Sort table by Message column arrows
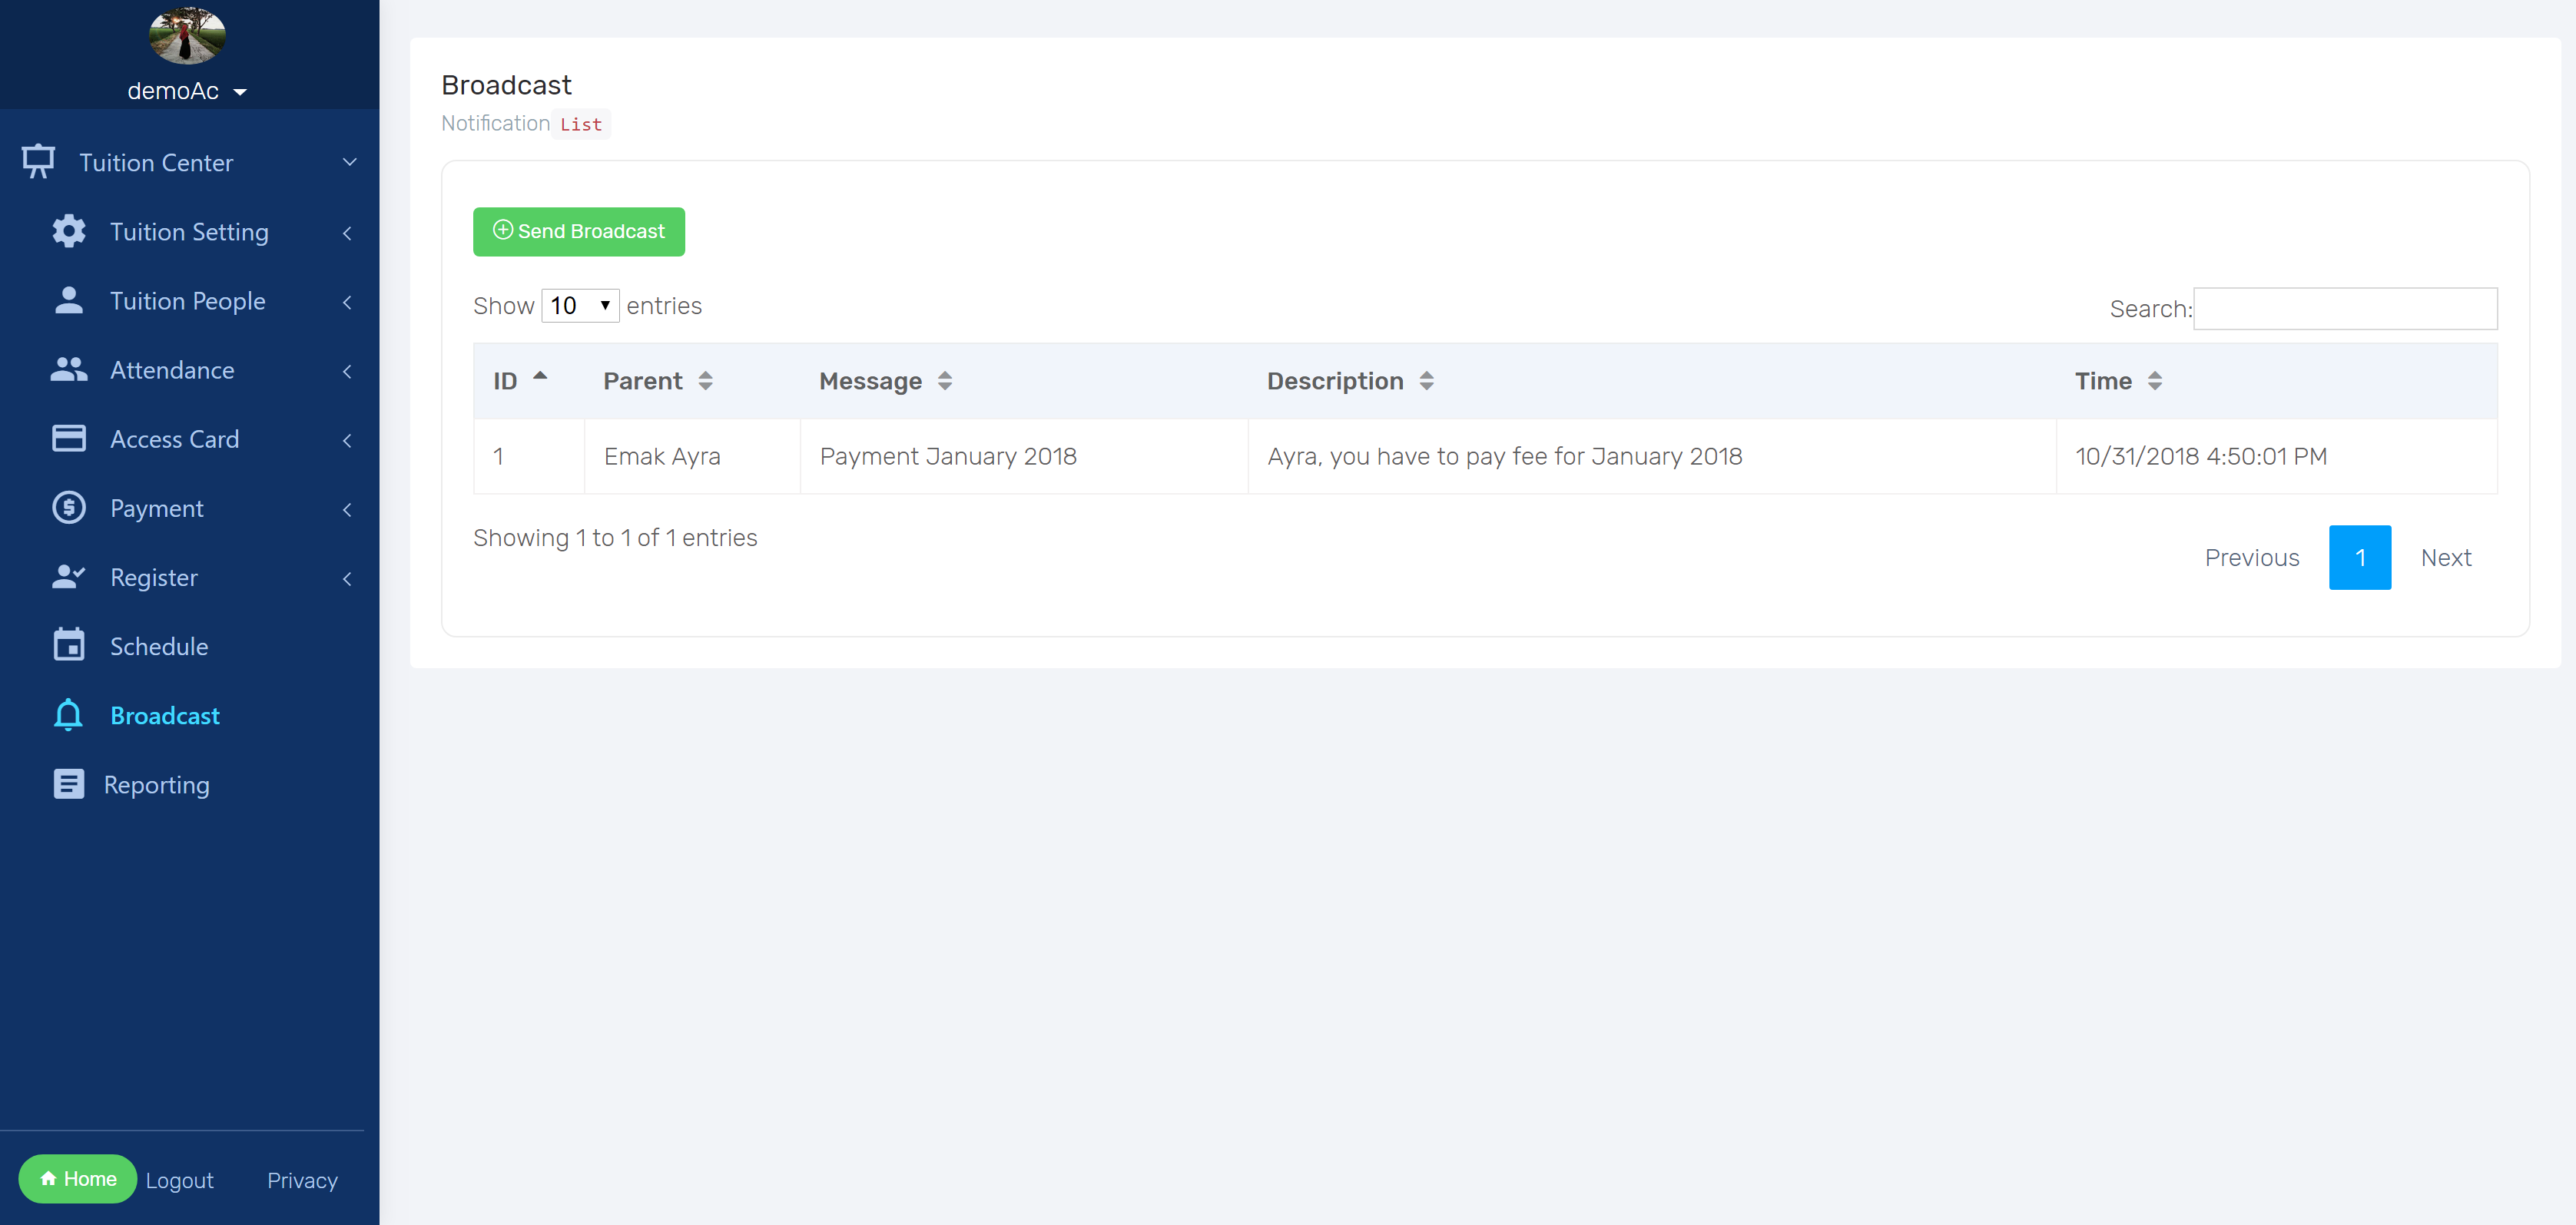Screen dimensions: 2576x1225 coord(945,380)
